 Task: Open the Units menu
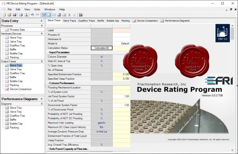37,10
